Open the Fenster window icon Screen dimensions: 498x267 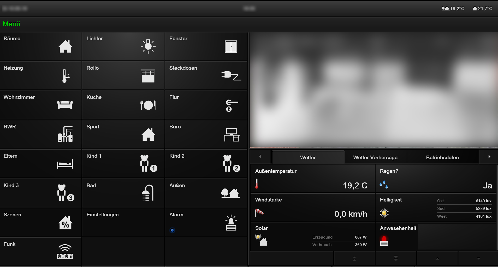(x=231, y=47)
